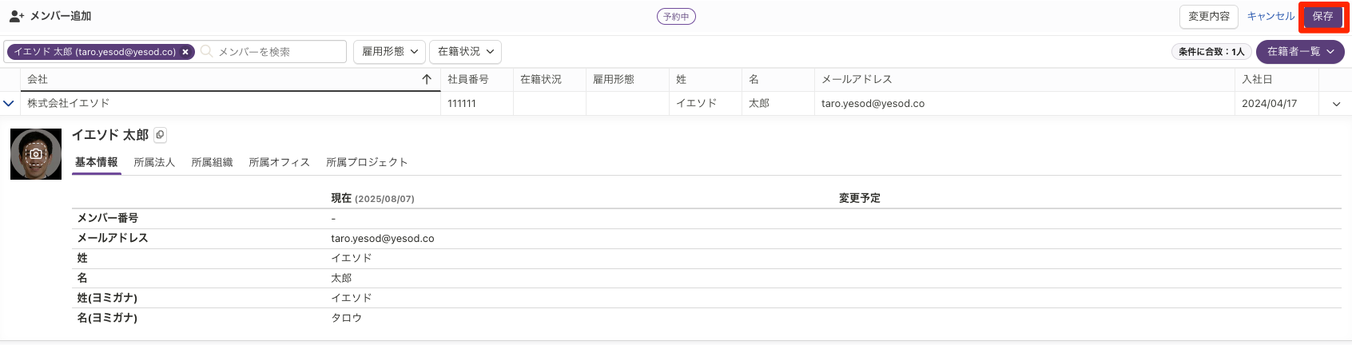The height and width of the screenshot is (345, 1352).
Task: Open the 所属プロジェクト tab
Action: pyautogui.click(x=367, y=162)
